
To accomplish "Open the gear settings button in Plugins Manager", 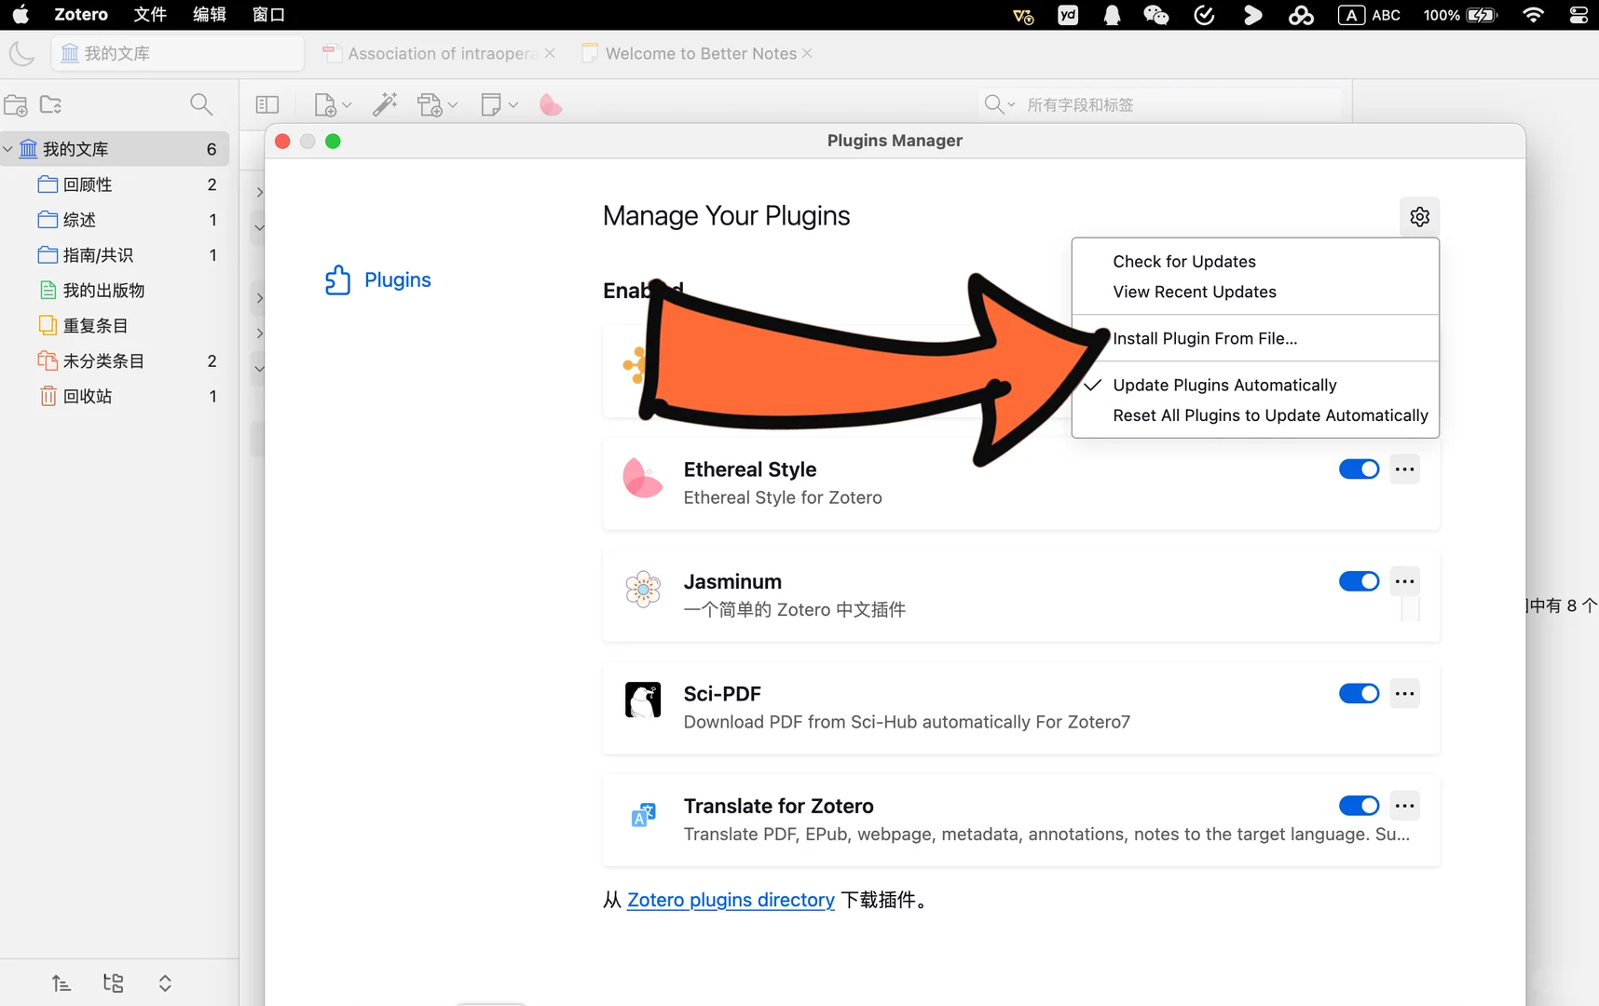I will 1420,217.
